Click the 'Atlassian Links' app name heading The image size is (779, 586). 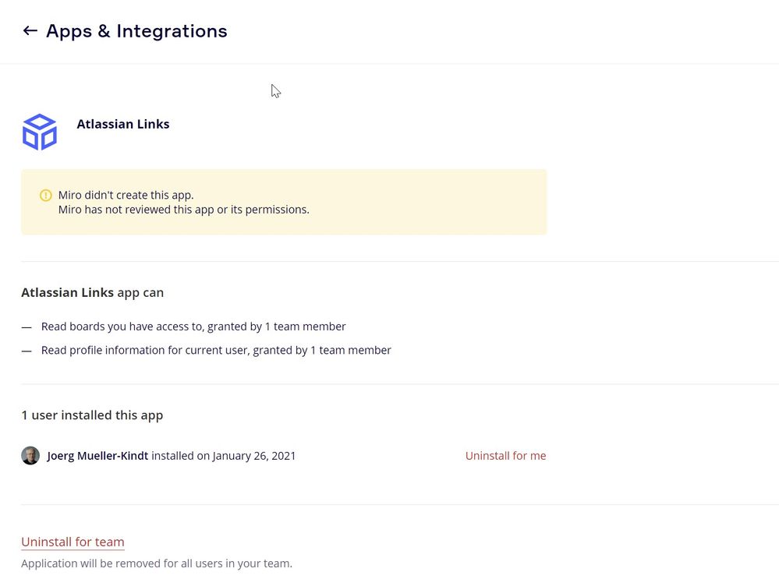(x=123, y=124)
